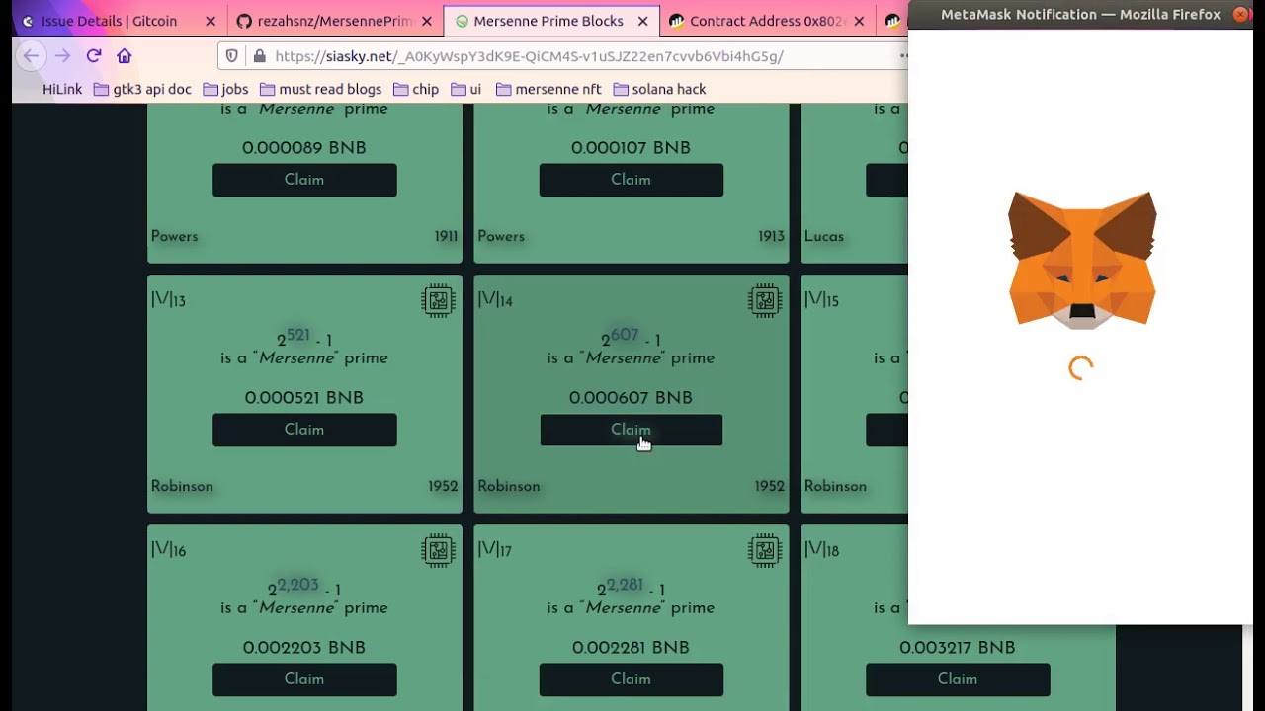Open the chip bookmark folder

(x=416, y=89)
